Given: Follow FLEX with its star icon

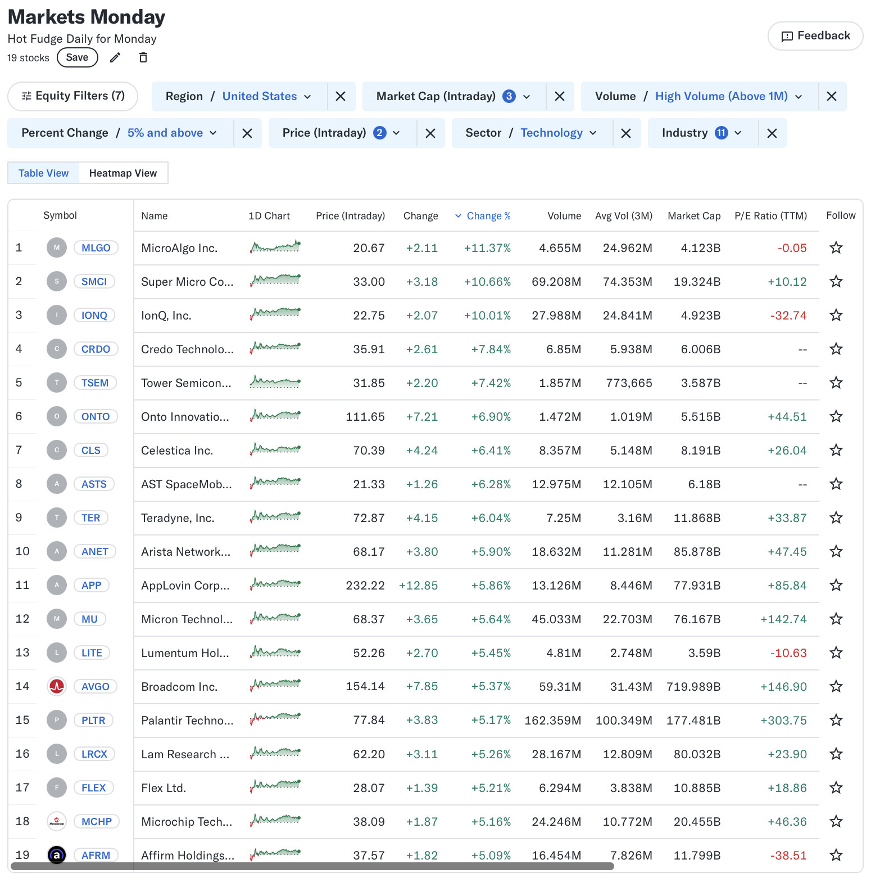Looking at the screenshot, I should (836, 787).
